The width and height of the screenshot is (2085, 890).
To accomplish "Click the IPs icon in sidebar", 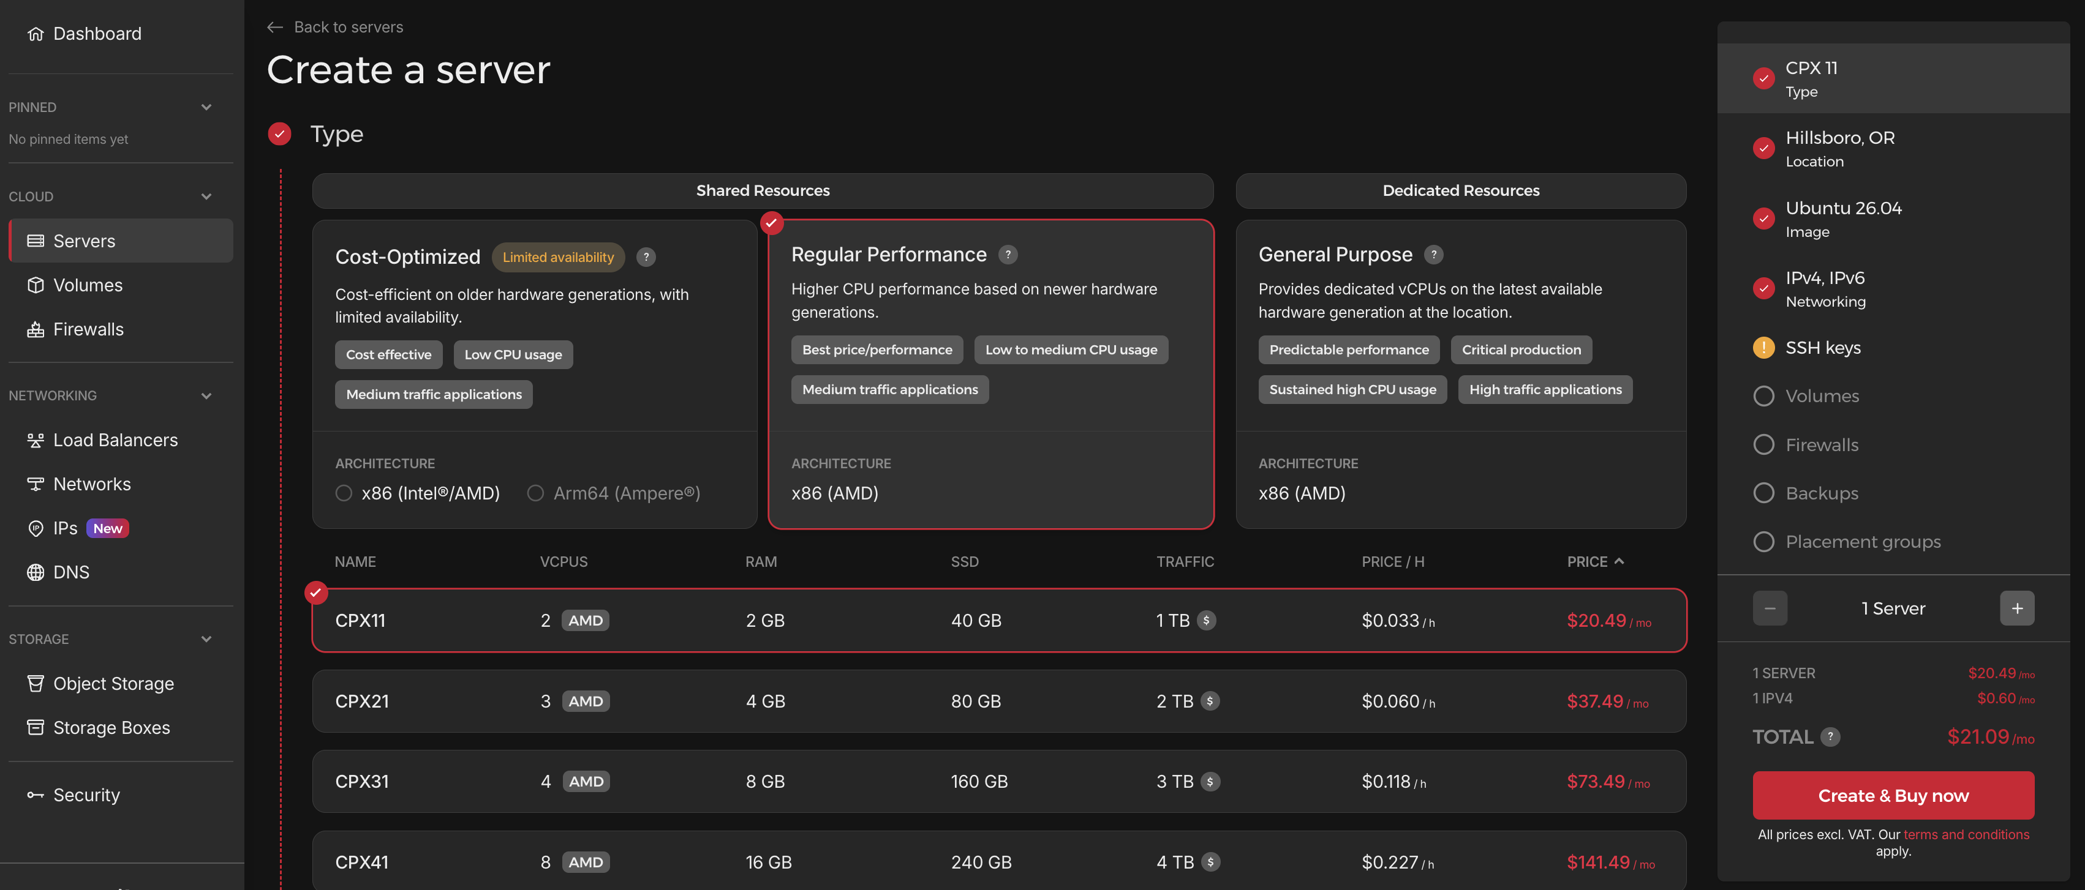I will click(x=36, y=528).
